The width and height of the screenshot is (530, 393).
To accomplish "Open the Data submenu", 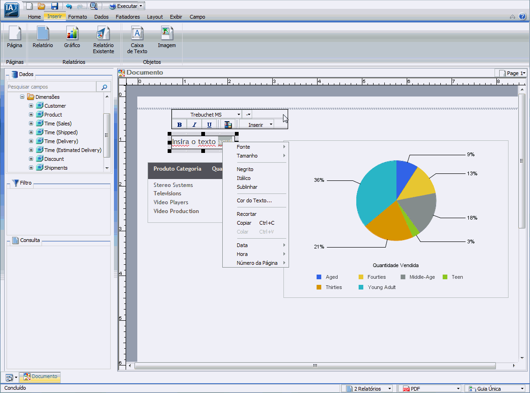I will tap(255, 245).
